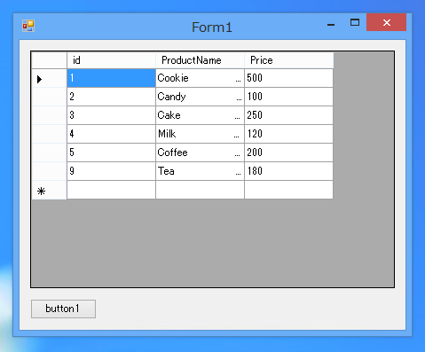Select the id cell with value 2
Screen dimensions: 425x352
coord(111,97)
